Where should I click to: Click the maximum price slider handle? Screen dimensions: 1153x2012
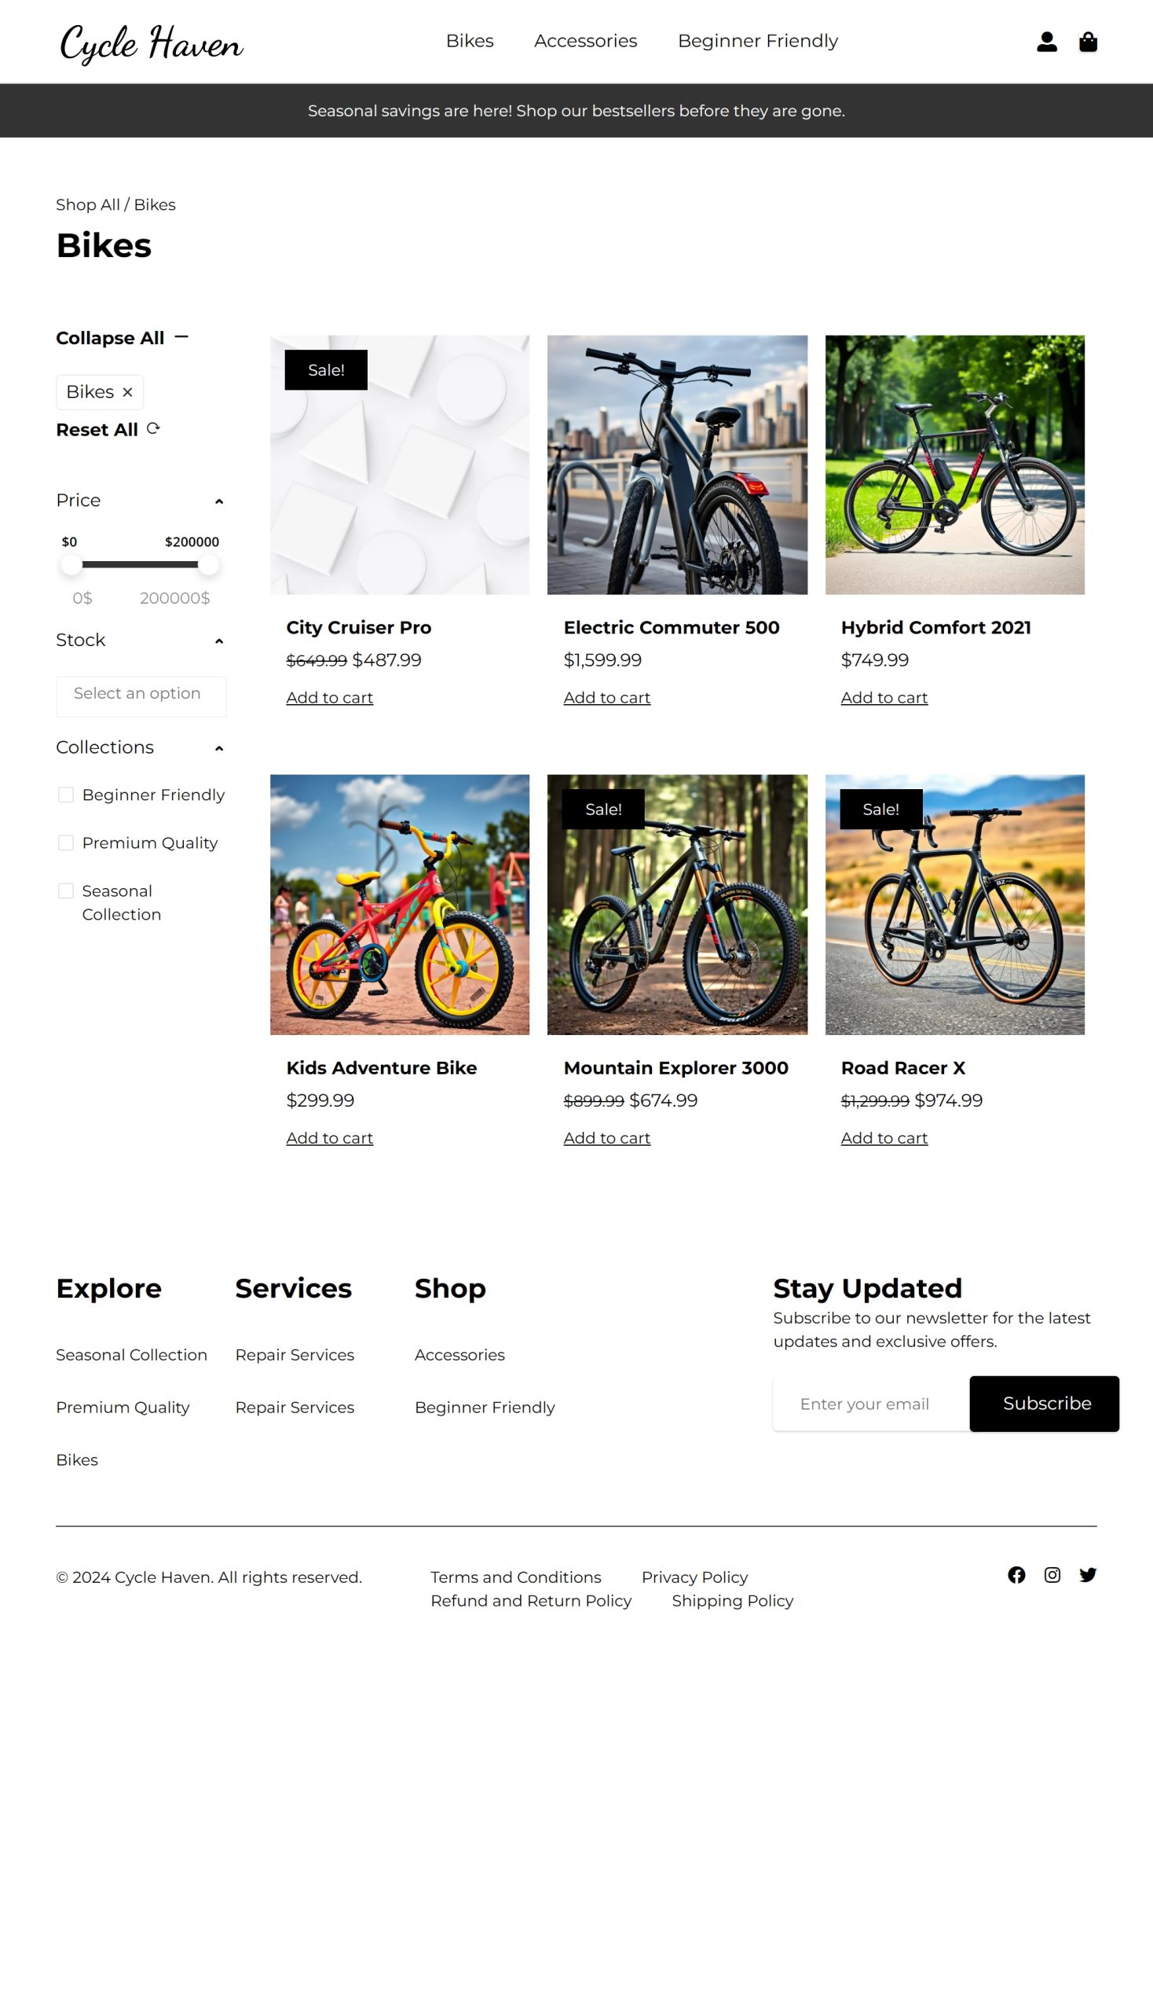coord(208,565)
